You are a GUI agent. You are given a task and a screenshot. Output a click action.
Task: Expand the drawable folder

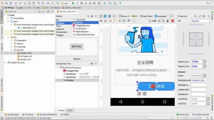(x=11, y=40)
